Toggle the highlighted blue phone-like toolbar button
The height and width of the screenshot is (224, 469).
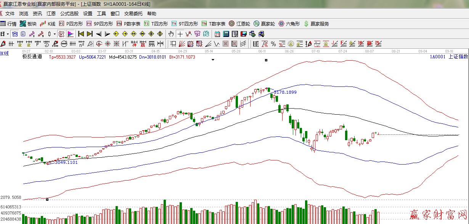14,34
